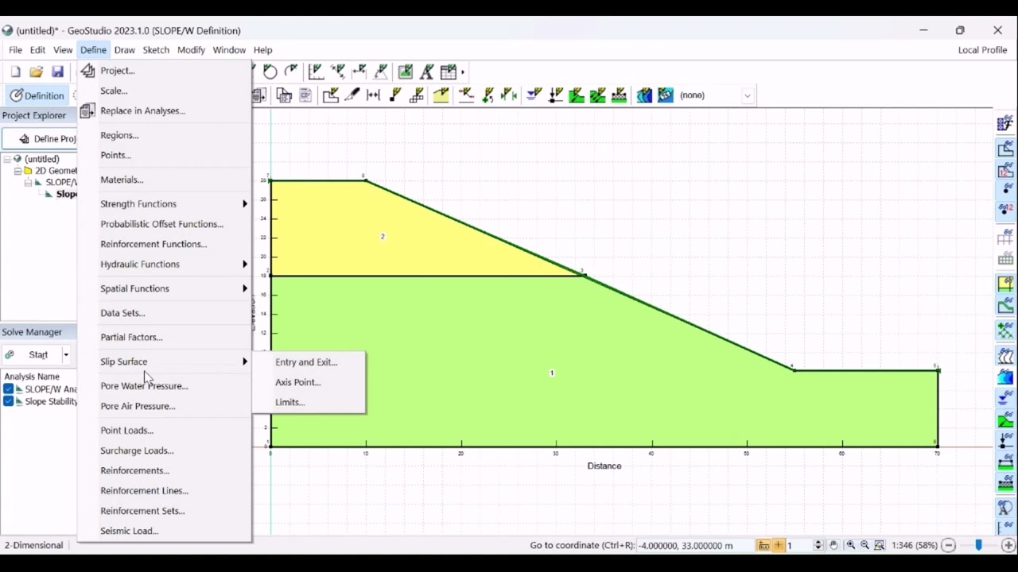Click the zoom out magnifier icon

865,545
